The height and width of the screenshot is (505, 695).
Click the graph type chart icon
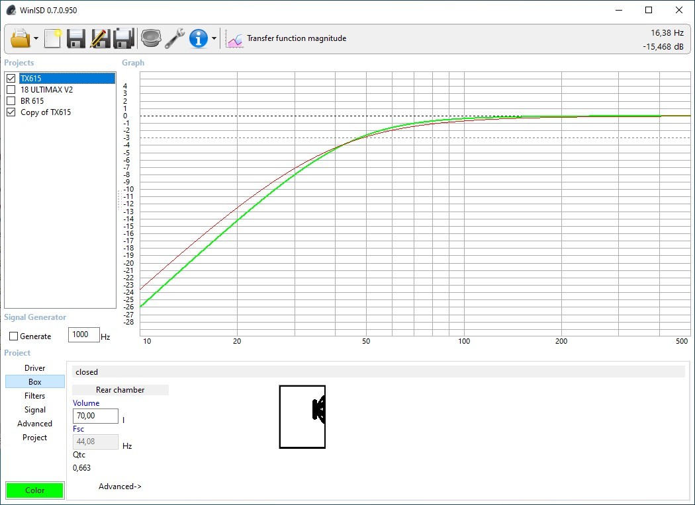tap(234, 39)
